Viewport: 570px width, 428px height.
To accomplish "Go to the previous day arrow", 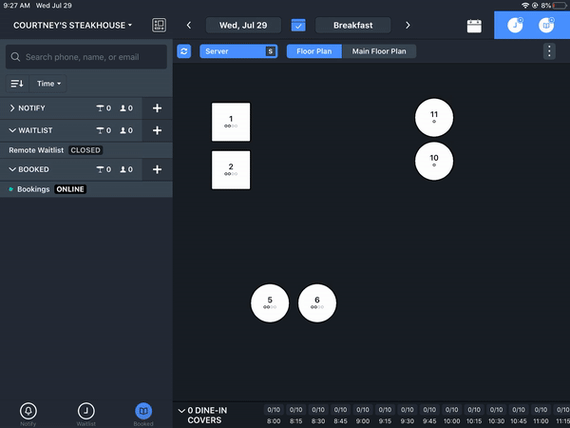I will [x=189, y=25].
